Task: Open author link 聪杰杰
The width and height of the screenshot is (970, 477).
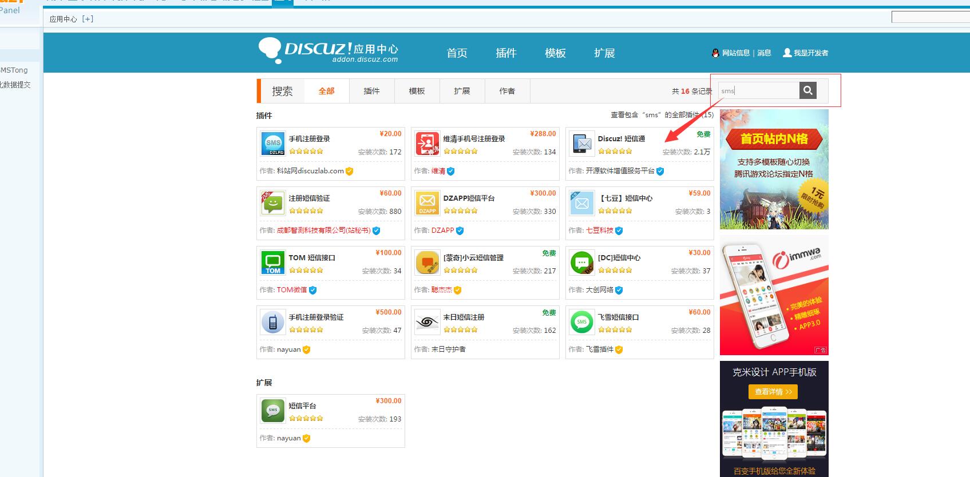Action: tap(442, 290)
